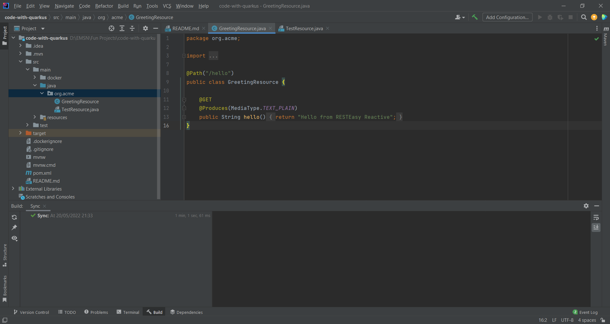Click Run with Coverage icon

(560, 17)
